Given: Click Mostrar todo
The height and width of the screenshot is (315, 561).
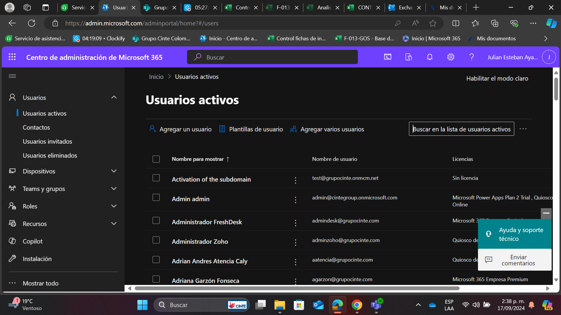Looking at the screenshot, I should click(41, 283).
